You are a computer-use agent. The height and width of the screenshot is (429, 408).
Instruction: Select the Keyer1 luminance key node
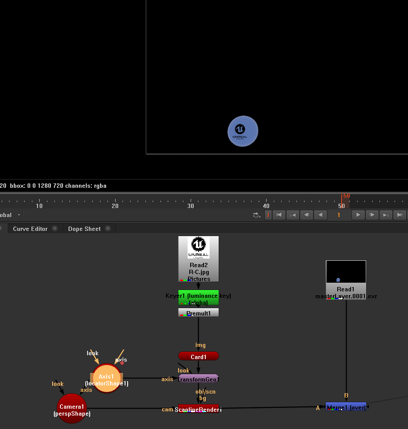(198, 297)
